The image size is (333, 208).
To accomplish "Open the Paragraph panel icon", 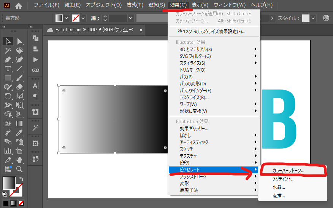I will pyautogui.click(x=35, y=97).
